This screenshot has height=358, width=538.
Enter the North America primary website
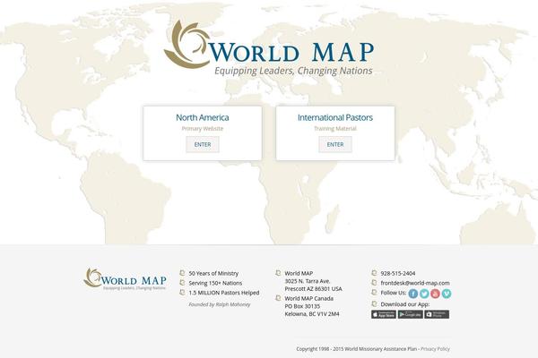pyautogui.click(x=203, y=145)
